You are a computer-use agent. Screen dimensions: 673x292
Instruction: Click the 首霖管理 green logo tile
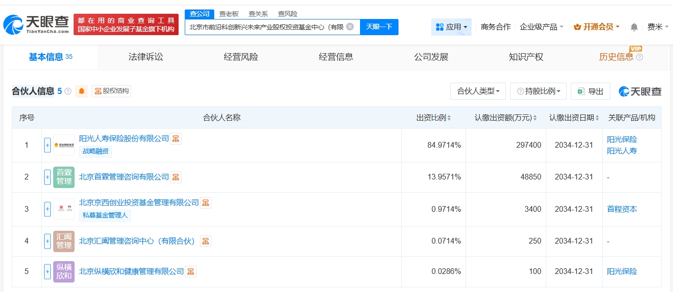pyautogui.click(x=64, y=177)
